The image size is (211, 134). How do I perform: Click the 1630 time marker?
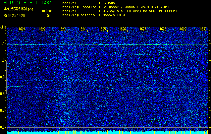(x=203, y=29)
